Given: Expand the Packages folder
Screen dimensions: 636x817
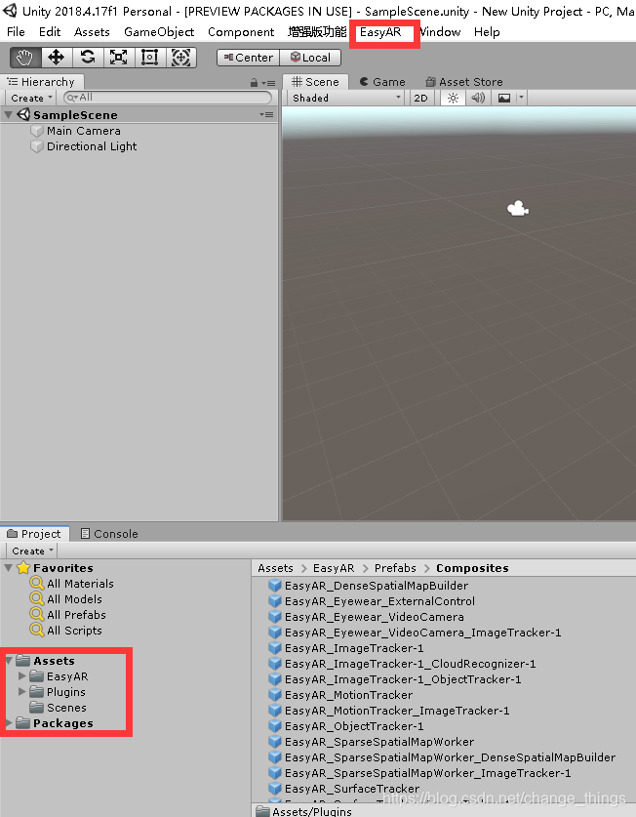Looking at the screenshot, I should (x=9, y=723).
